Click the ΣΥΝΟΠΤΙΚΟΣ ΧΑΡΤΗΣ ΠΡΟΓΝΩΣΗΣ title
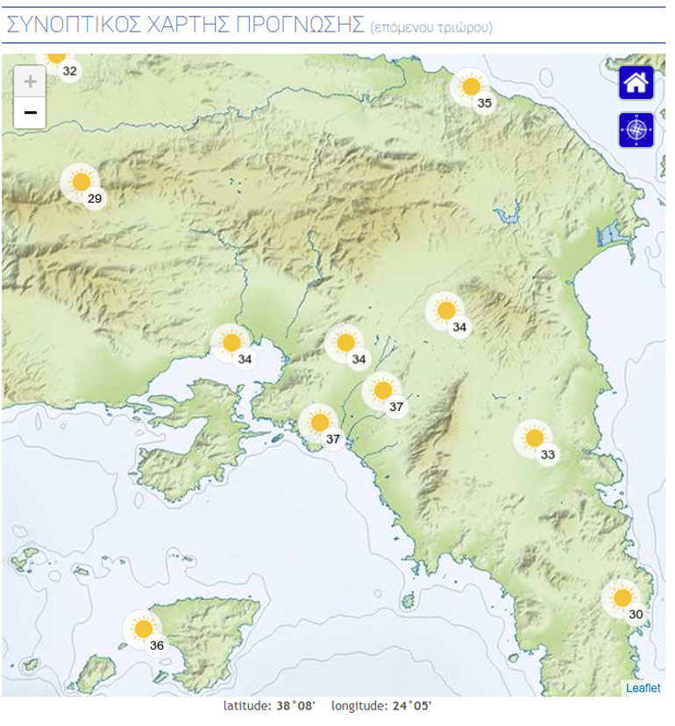Viewport: 675px width, 726px height. [185, 25]
